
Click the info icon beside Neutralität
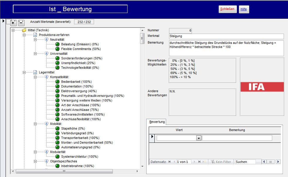click(x=46, y=39)
